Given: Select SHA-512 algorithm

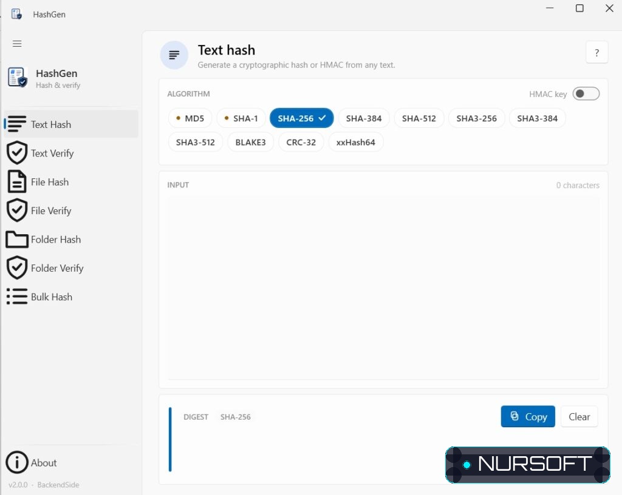Looking at the screenshot, I should [419, 118].
